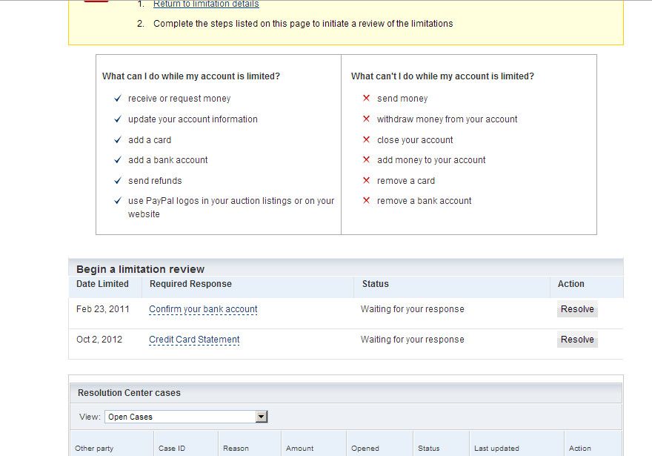Screen dimensions: 652x456
Task: Click the red X beside close your account
Action: point(366,140)
